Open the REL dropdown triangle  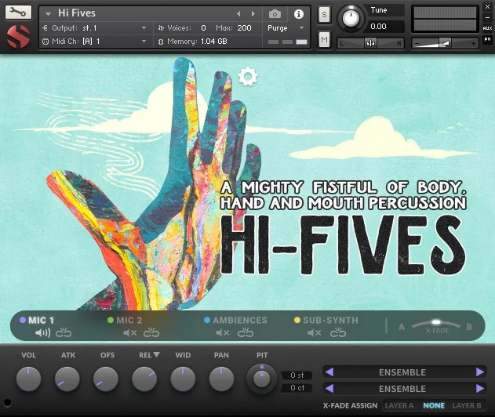click(x=157, y=354)
